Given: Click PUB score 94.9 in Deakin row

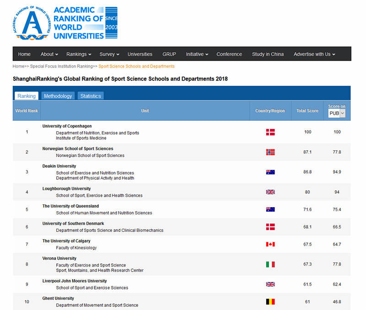Looking at the screenshot, I should click(337, 172).
